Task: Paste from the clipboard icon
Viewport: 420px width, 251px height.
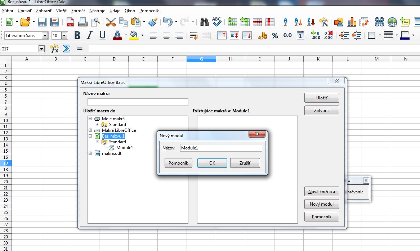Action: pyautogui.click(x=136, y=22)
